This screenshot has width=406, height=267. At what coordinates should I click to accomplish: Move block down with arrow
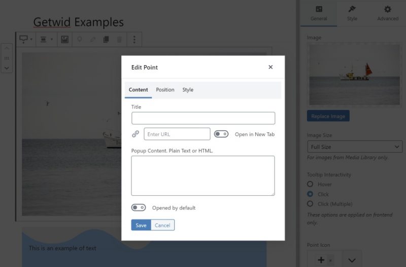coord(7,68)
